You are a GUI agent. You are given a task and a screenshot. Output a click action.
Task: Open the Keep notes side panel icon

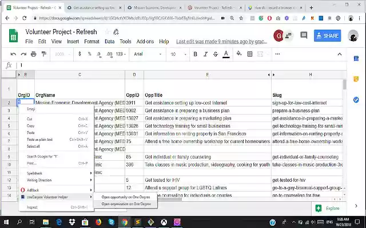(x=356, y=79)
